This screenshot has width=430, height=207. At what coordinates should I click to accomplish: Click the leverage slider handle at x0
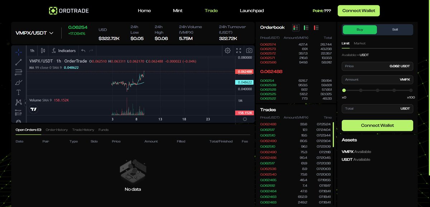point(344,90)
